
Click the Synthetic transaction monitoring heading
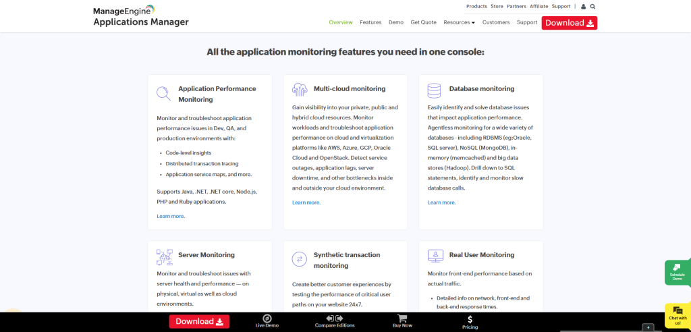tap(347, 260)
